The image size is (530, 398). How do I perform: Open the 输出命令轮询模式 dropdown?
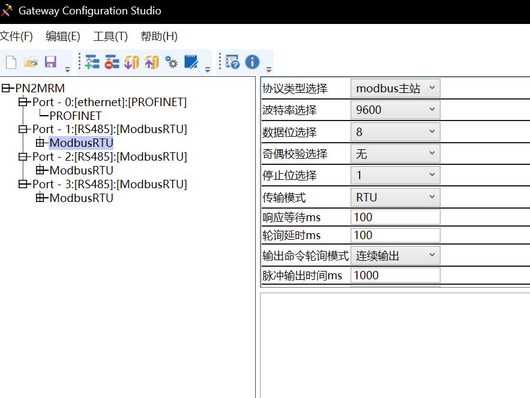point(395,256)
